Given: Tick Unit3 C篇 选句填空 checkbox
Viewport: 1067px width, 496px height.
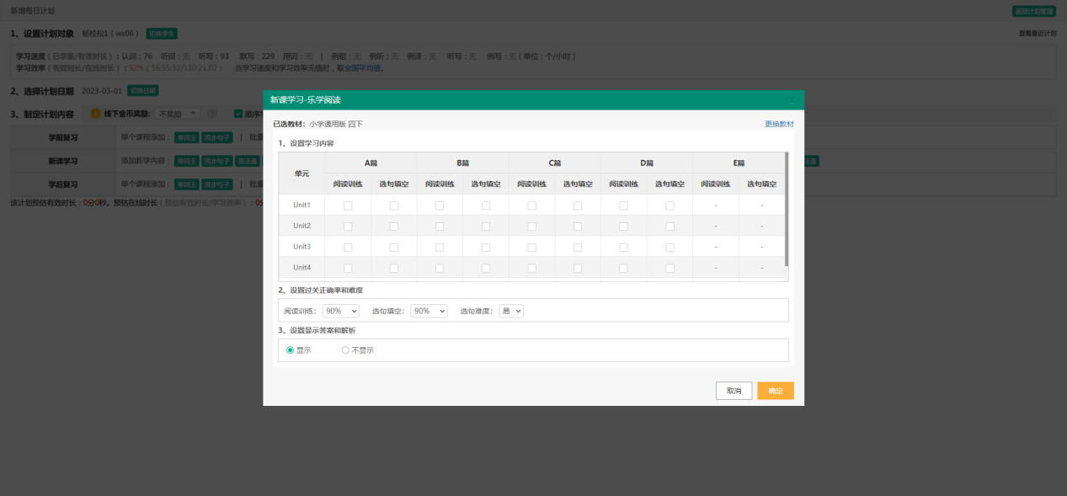Looking at the screenshot, I should 578,247.
